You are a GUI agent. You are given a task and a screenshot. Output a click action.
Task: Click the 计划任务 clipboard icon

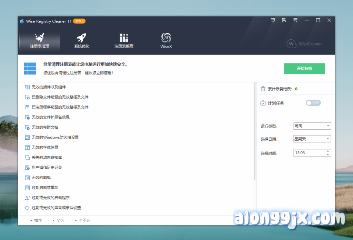[x=263, y=103]
